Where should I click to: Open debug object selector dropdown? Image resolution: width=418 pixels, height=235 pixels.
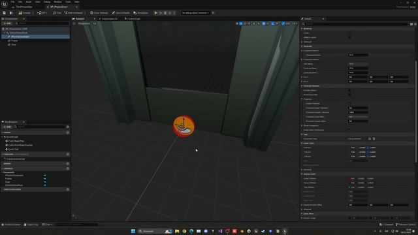coord(195,13)
